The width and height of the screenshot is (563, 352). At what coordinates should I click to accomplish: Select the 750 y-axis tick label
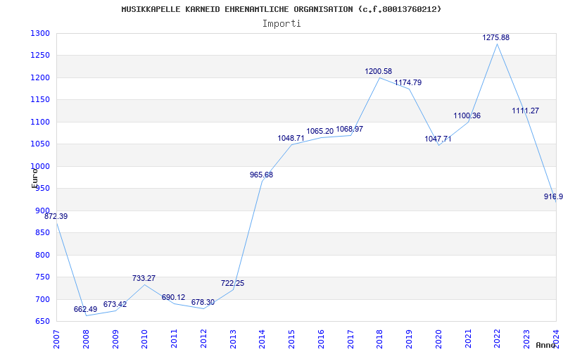[x=42, y=277]
